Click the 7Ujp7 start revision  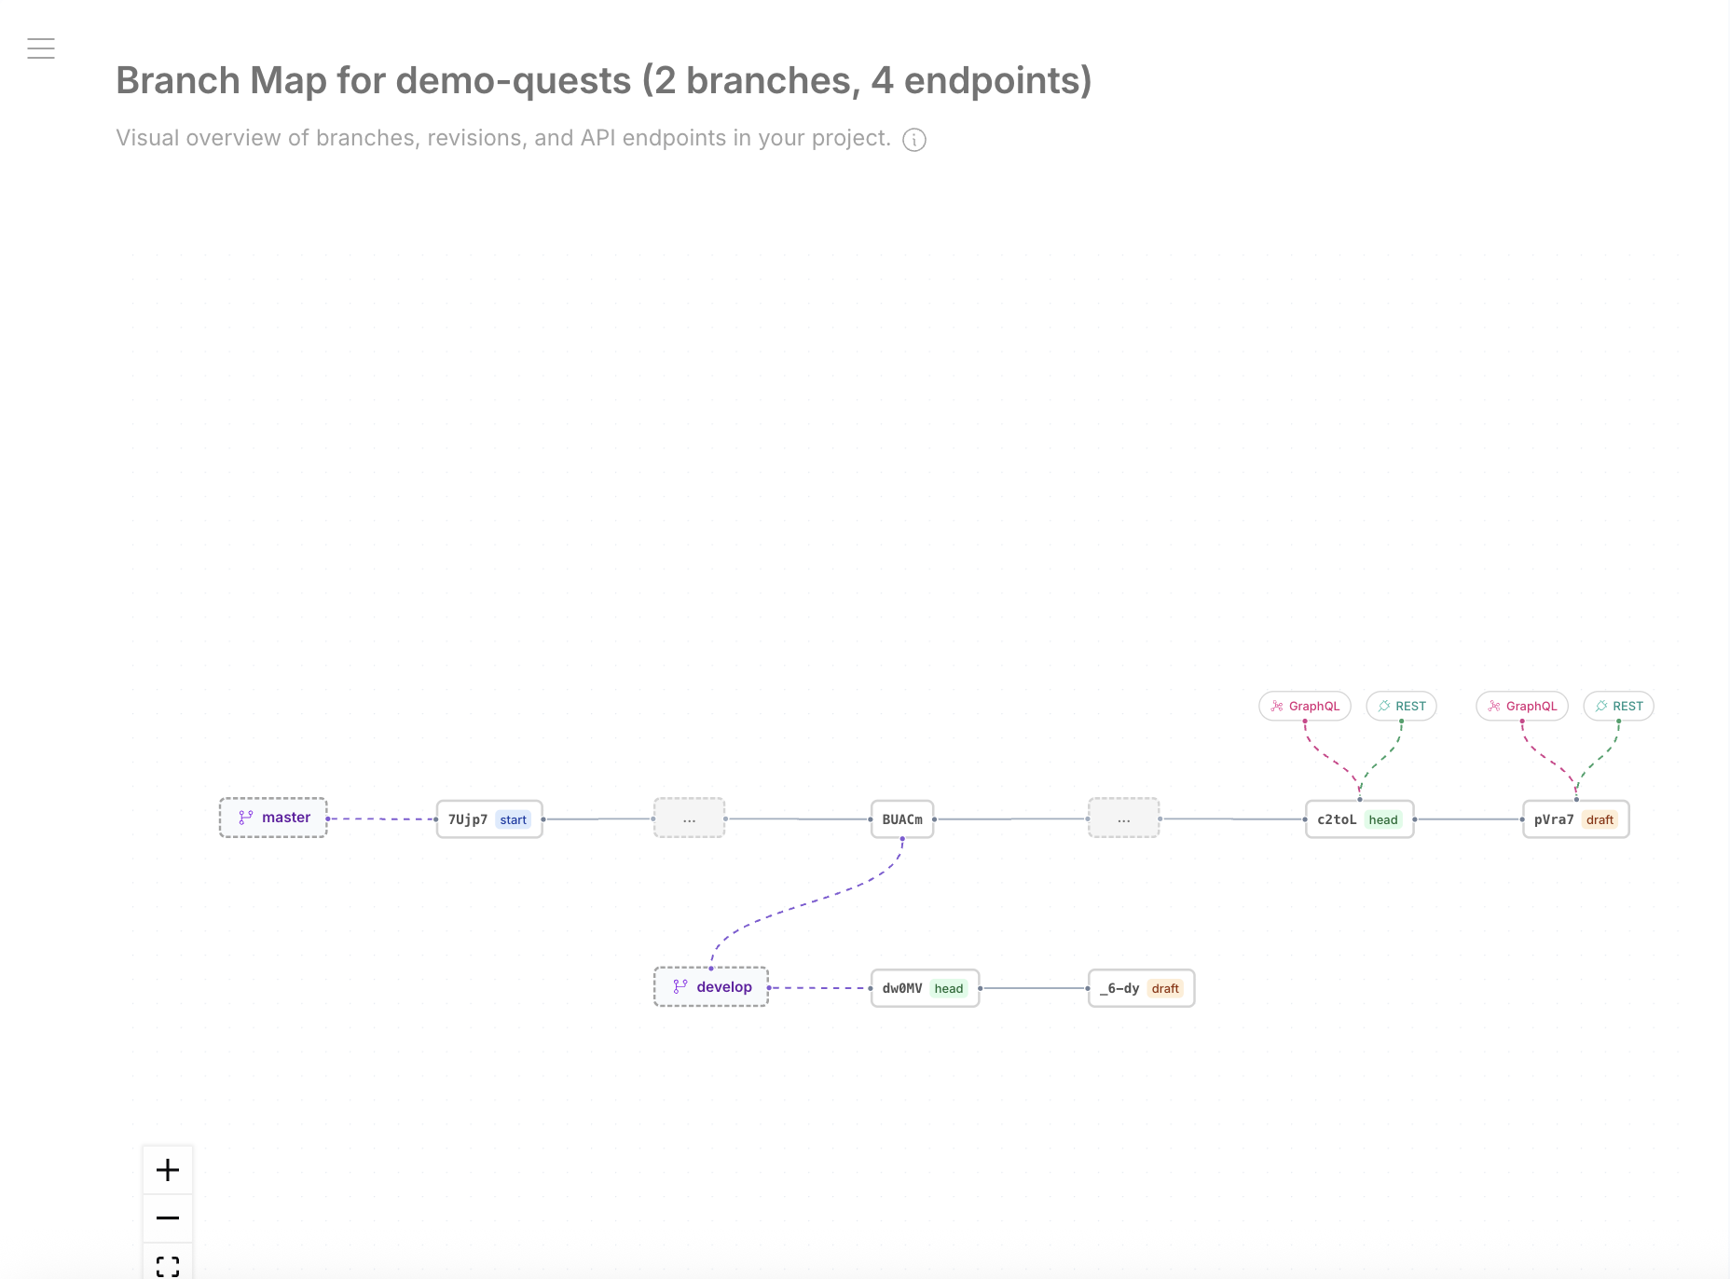(x=488, y=818)
